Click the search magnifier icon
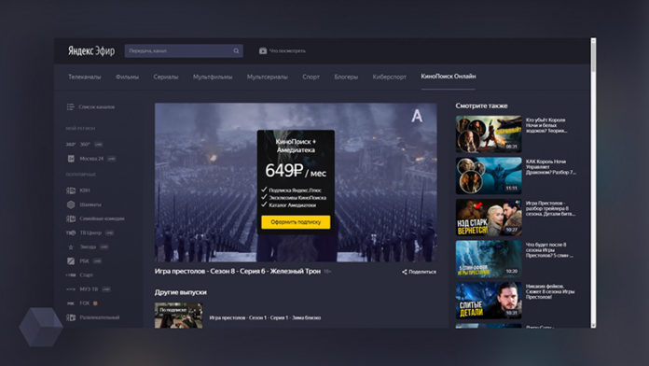This screenshot has width=649, height=366. pyautogui.click(x=236, y=51)
